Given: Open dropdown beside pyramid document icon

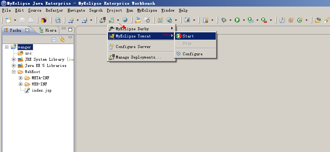Looking at the screenshot, I should pyautogui.click(x=91, y=20).
